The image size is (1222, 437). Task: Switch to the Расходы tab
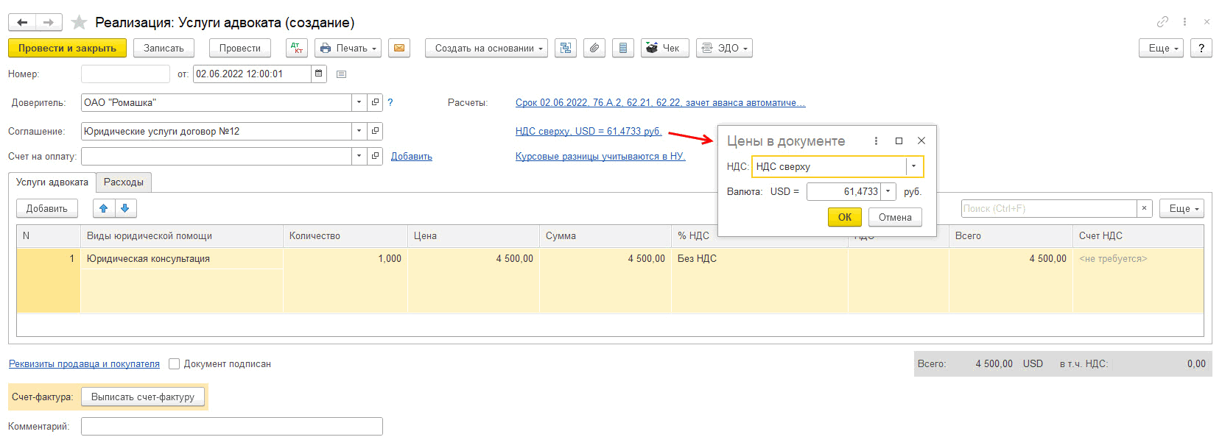(124, 182)
